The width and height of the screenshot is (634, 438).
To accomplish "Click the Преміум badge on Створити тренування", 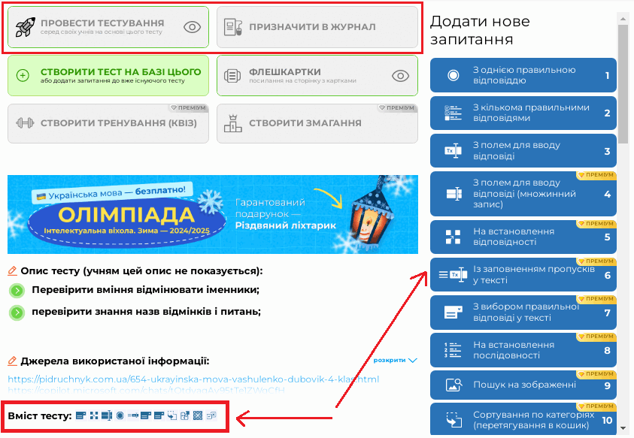I will point(189,108).
